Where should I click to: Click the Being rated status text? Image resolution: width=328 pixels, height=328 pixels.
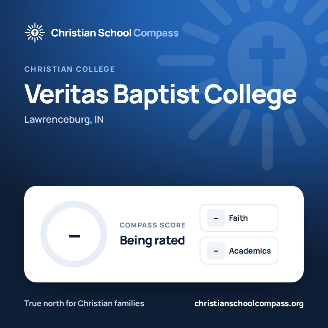click(x=152, y=240)
